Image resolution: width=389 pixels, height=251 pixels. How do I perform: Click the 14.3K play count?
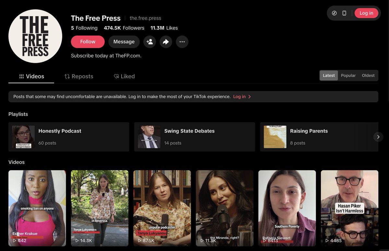[x=84, y=241]
